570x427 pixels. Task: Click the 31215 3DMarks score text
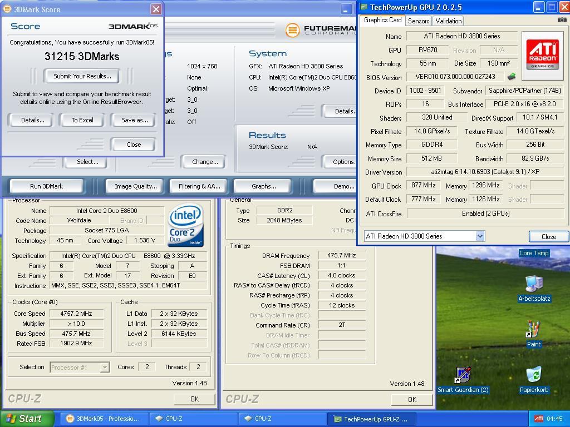point(82,57)
